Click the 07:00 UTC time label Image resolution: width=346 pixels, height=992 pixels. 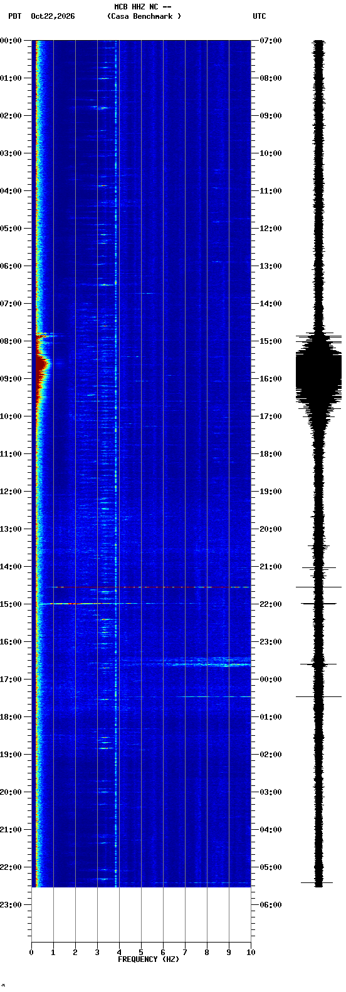pyautogui.click(x=271, y=41)
